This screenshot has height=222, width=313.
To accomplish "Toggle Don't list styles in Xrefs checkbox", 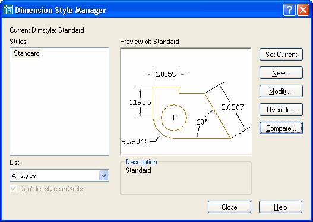I will [14, 189].
